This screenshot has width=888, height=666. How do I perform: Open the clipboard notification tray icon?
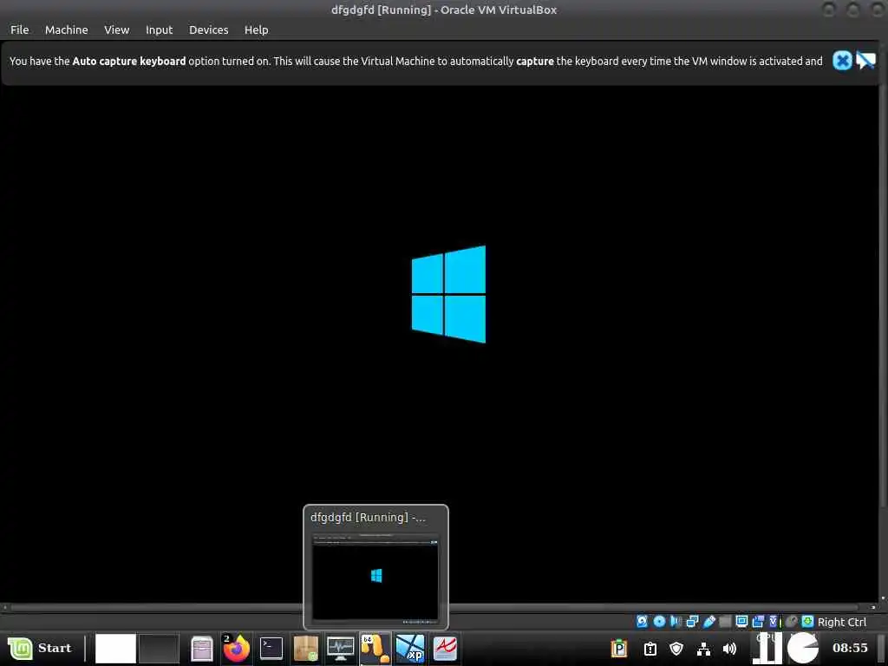650,648
